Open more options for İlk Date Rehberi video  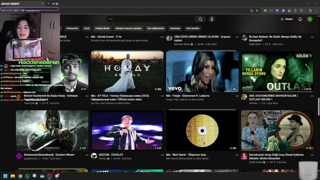click(312, 37)
